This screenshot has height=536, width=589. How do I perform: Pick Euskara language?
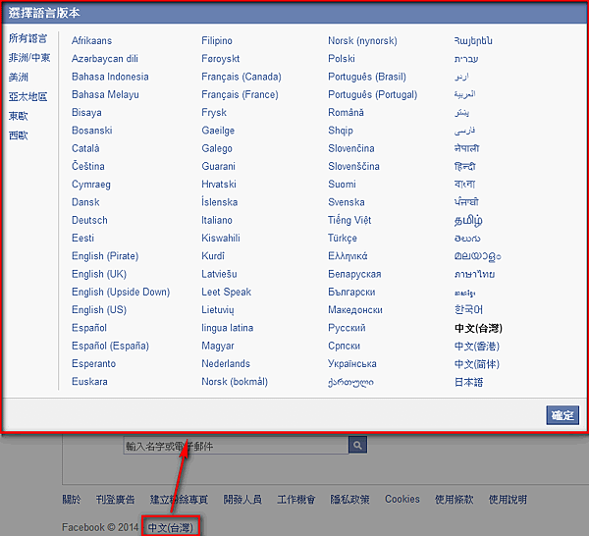[89, 382]
